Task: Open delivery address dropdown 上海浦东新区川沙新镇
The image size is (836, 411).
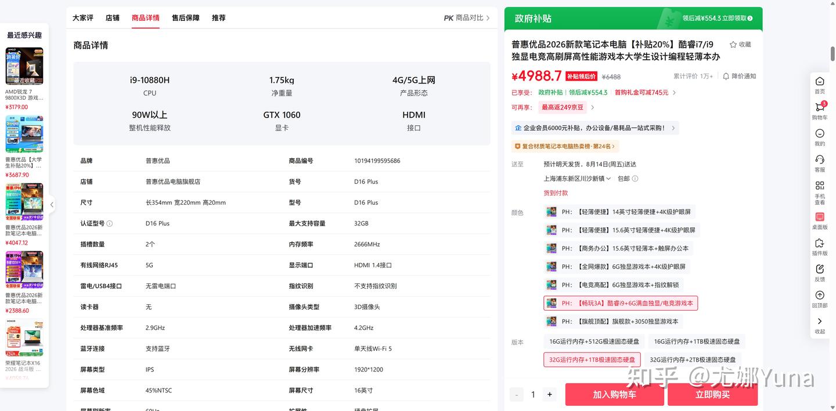Action: 577,179
